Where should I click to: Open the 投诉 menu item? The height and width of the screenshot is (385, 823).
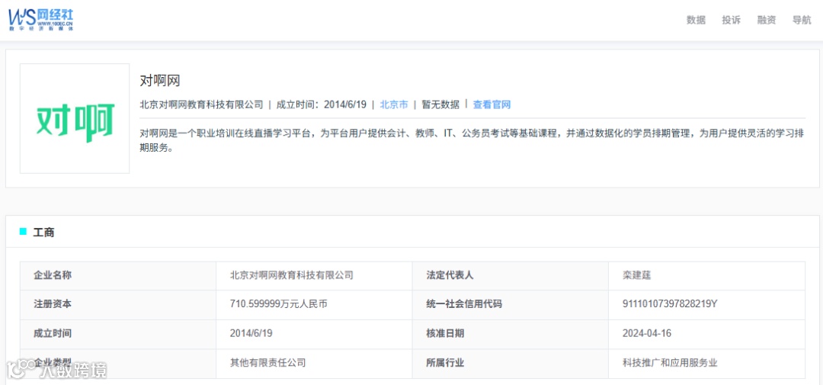click(x=731, y=20)
